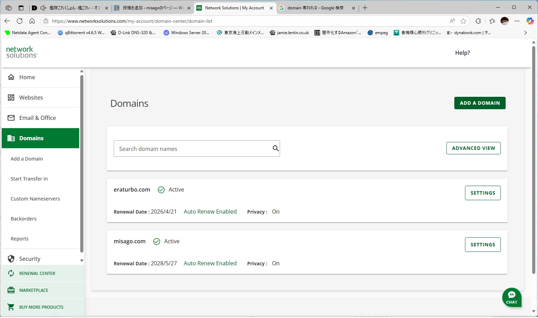Click the Network Solutions logo

pos(22,52)
